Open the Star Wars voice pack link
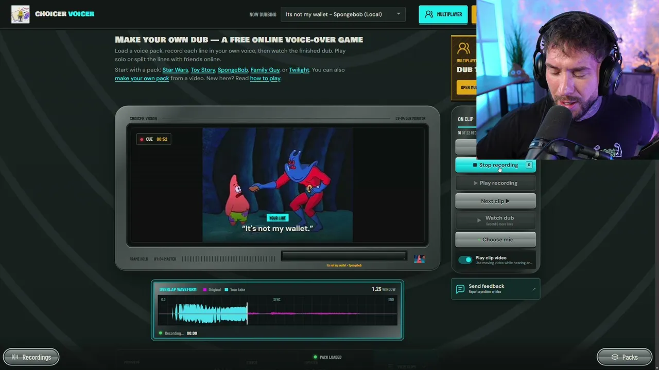 coord(175,70)
